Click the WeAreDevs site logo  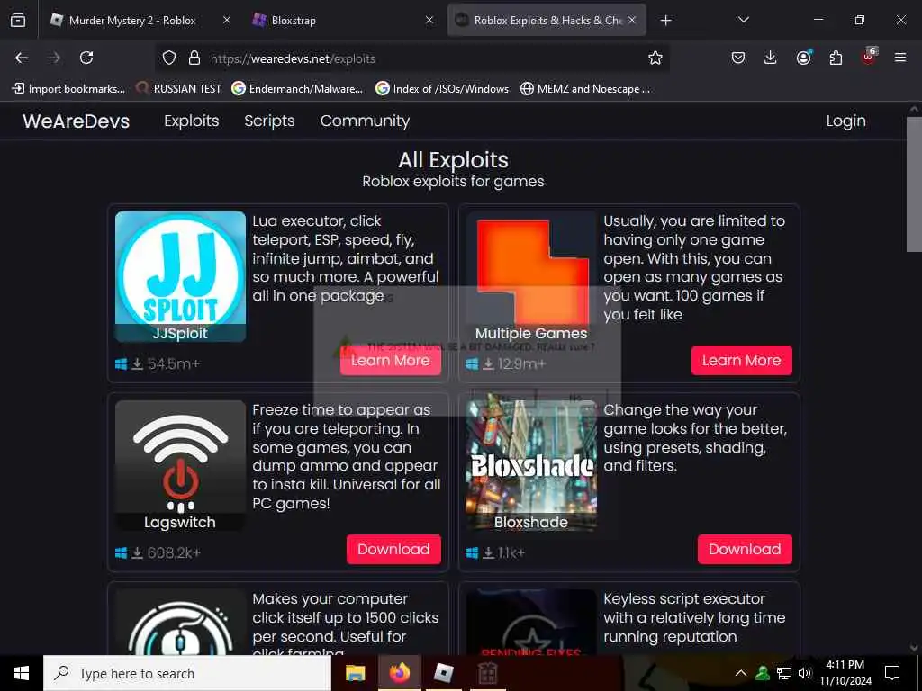tap(76, 121)
